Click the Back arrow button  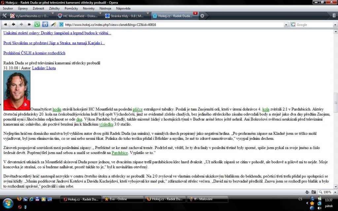pyautogui.click(x=14, y=24)
